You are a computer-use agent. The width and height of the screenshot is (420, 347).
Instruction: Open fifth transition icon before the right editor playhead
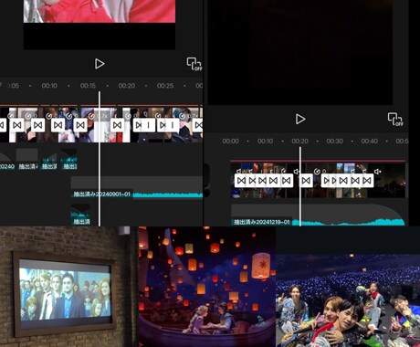point(286,181)
